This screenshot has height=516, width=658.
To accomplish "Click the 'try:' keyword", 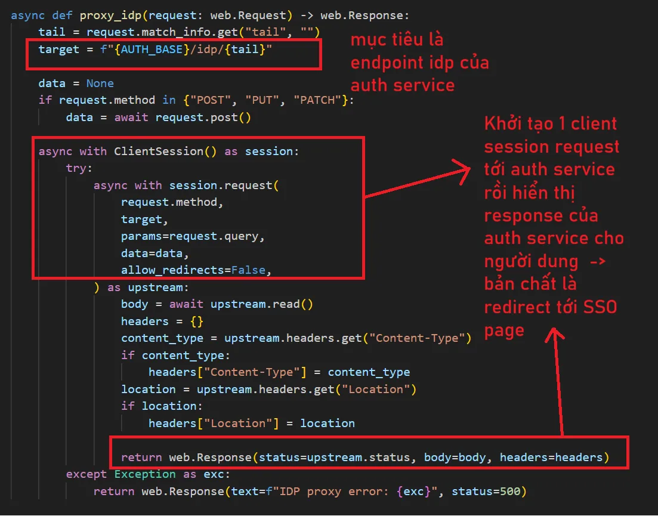I will coord(79,168).
